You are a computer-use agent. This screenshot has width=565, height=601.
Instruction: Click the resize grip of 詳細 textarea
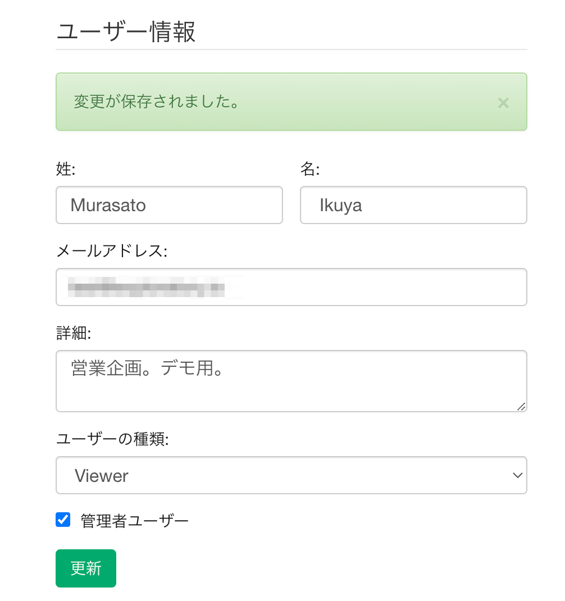pyautogui.click(x=521, y=407)
